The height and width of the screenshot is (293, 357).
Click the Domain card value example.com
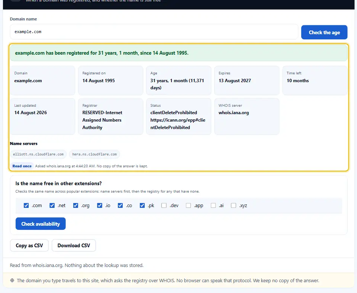28,81
